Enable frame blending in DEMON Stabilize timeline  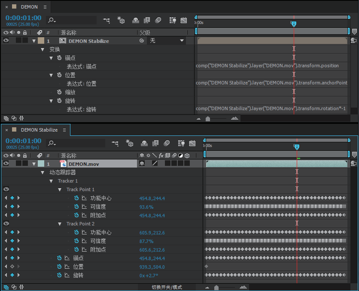pyautogui.click(x=155, y=144)
